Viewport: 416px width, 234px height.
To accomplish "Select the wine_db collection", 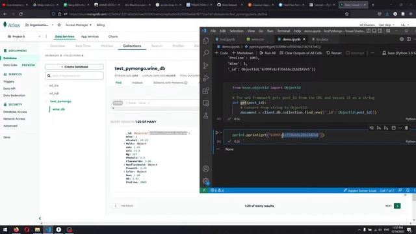I will pyautogui.click(x=58, y=109).
